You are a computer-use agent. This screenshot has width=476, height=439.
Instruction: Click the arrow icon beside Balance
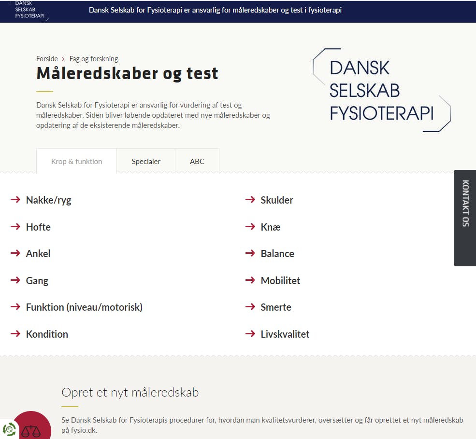click(250, 253)
